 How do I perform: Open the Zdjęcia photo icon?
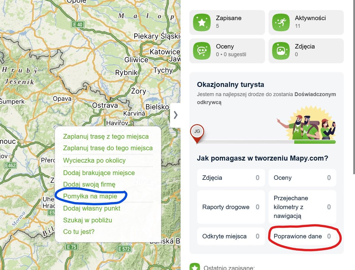point(281,51)
